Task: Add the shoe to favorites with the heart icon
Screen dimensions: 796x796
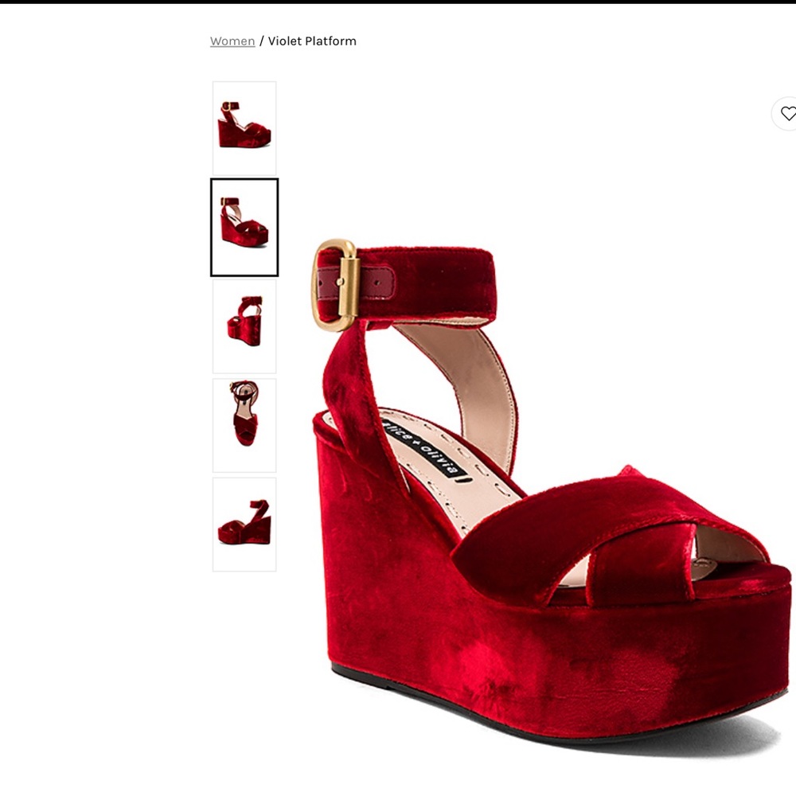Action: 787,113
